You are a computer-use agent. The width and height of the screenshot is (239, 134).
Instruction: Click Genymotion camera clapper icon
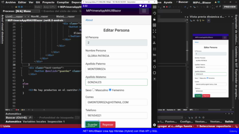coord(154,19)
